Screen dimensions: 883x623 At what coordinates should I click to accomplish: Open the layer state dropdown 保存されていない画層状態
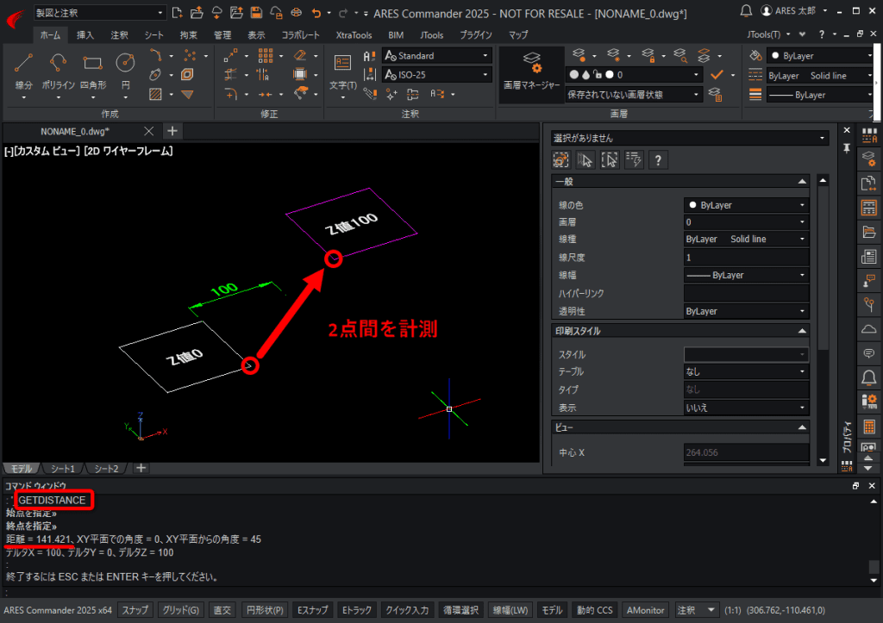pyautogui.click(x=633, y=95)
